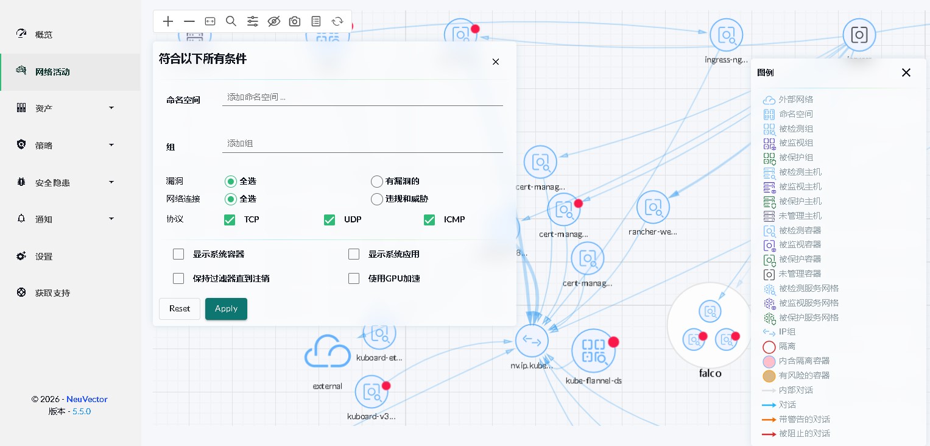Go to 设置 in the sidebar
The width and height of the screenshot is (930, 446).
[x=44, y=257]
